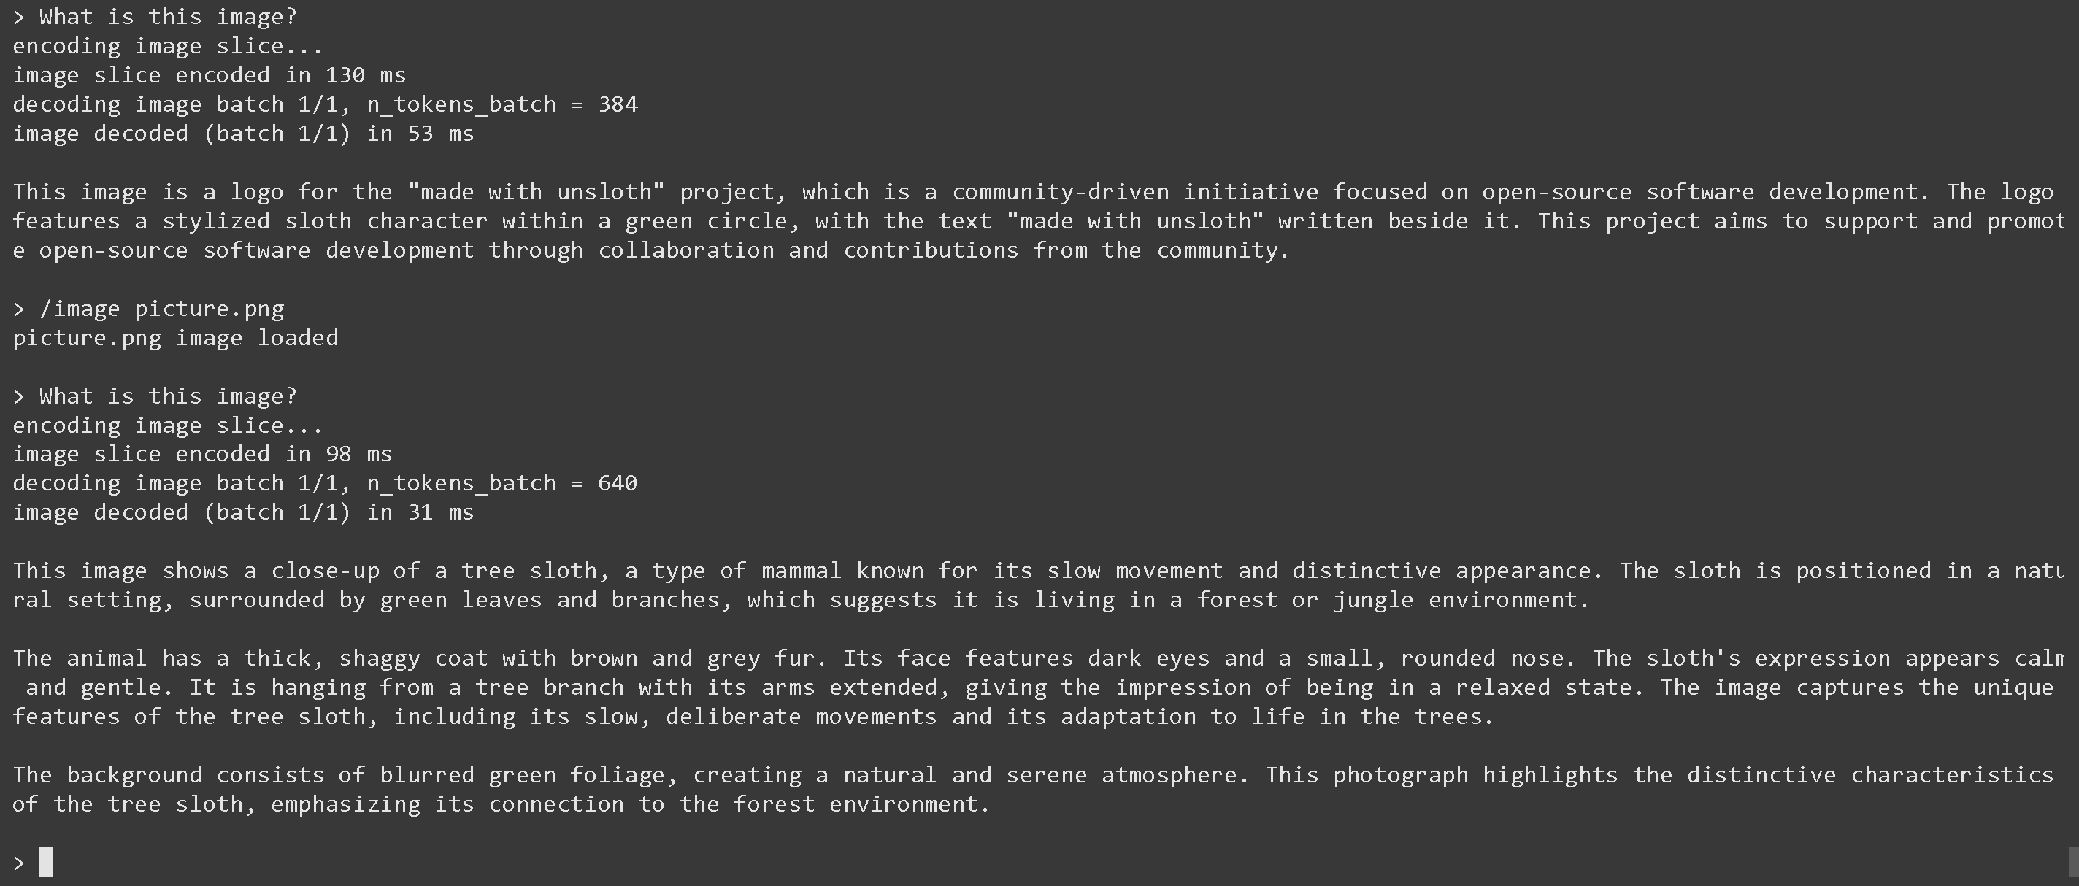The image size is (2079, 886).
Task: Click the "/image picture.png" command line
Action: [x=161, y=309]
